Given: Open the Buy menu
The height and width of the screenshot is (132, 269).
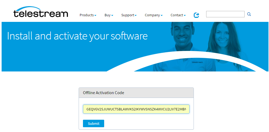Looking at the screenshot, I should click(109, 15).
